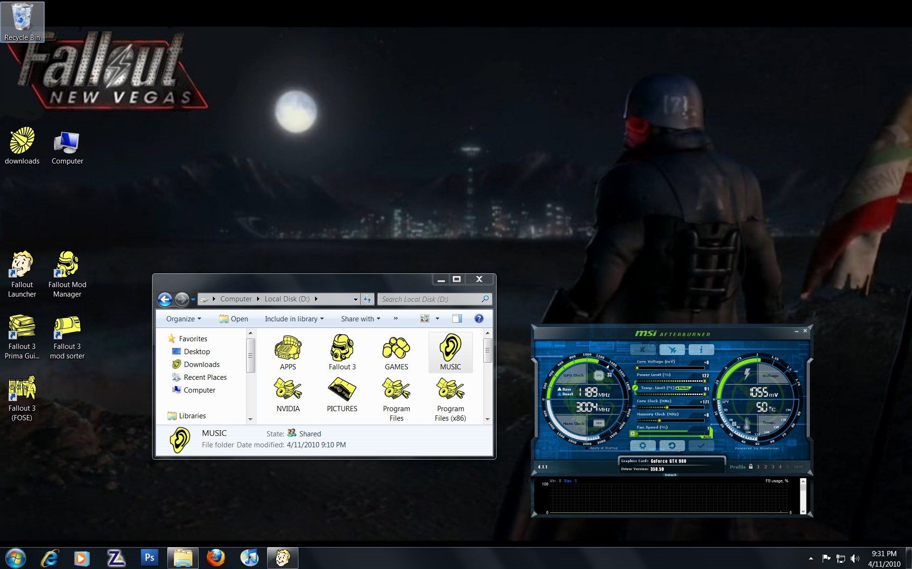The height and width of the screenshot is (569, 912).
Task: Select Libraries in navigation pane
Action: (187, 415)
